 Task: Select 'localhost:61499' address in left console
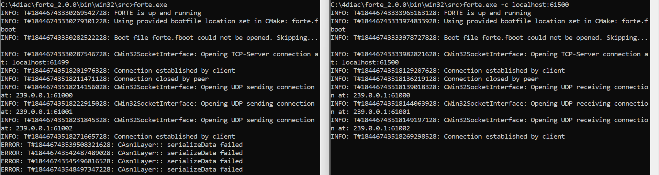[x=41, y=62]
